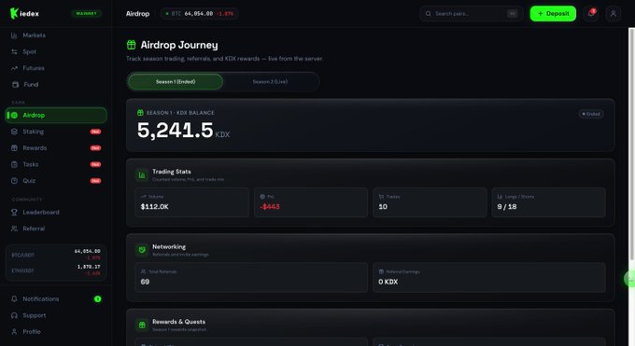Click the Profile icon in sidebar
Image resolution: width=635 pixels, height=346 pixels.
(x=14, y=332)
